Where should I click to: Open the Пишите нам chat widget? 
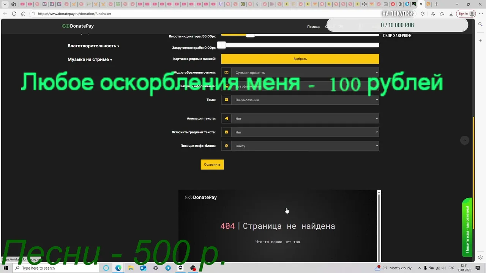point(467,227)
